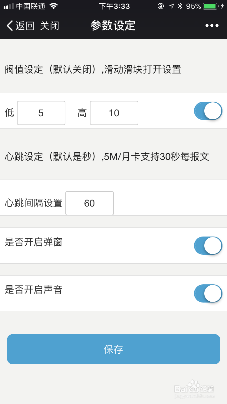
Task: Tap the back chevron arrow icon
Action: click(x=9, y=26)
